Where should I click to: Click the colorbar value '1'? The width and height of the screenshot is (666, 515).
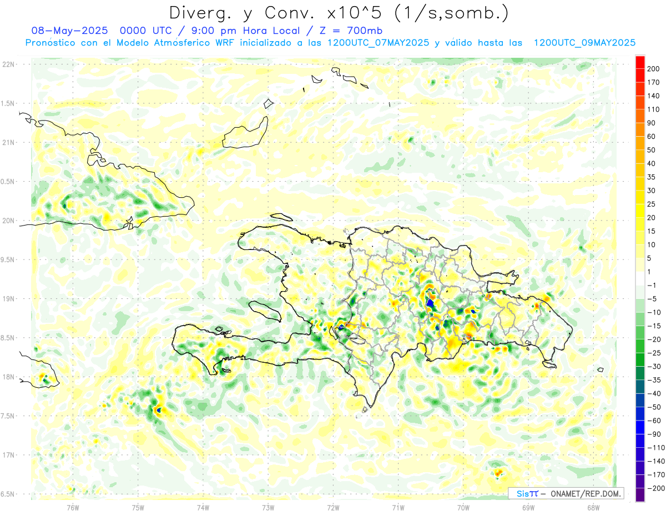point(649,272)
